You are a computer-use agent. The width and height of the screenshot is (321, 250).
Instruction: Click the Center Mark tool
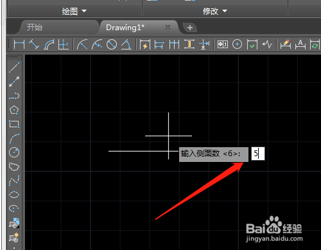237,44
